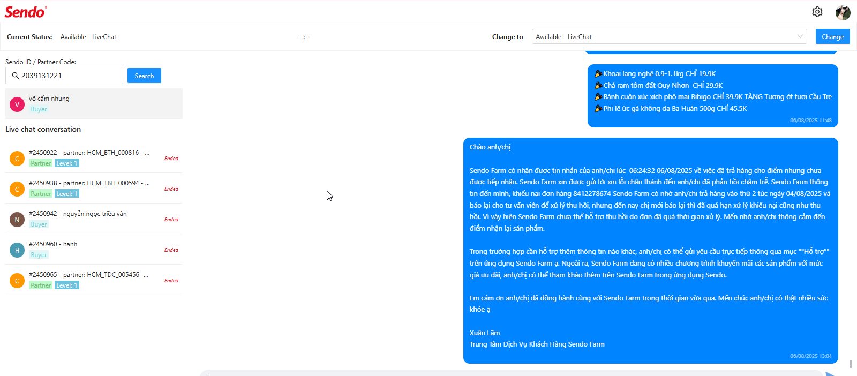Image resolution: width=857 pixels, height=376 pixels.
Task: Open conversation #2450965 partner HCM_TDC_005456
Action: (x=94, y=280)
